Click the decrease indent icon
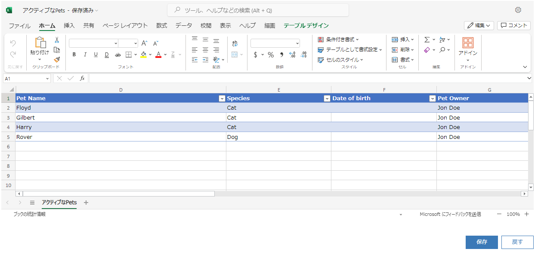 pyautogui.click(x=195, y=60)
